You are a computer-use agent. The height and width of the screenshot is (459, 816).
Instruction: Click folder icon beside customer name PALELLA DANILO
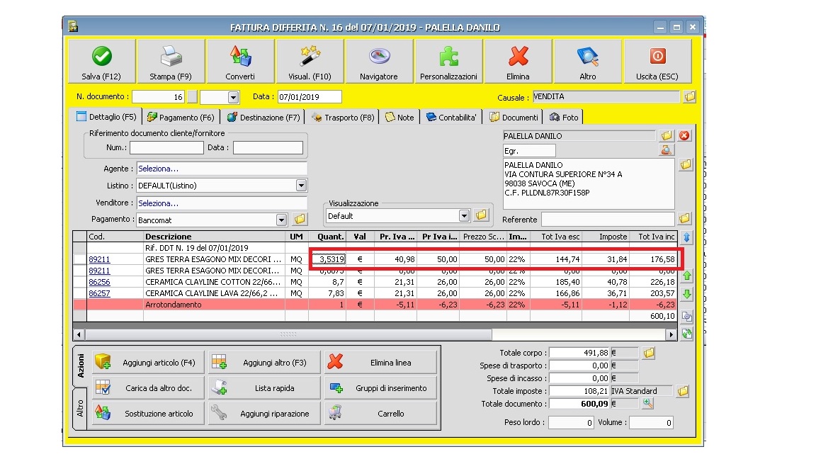666,136
